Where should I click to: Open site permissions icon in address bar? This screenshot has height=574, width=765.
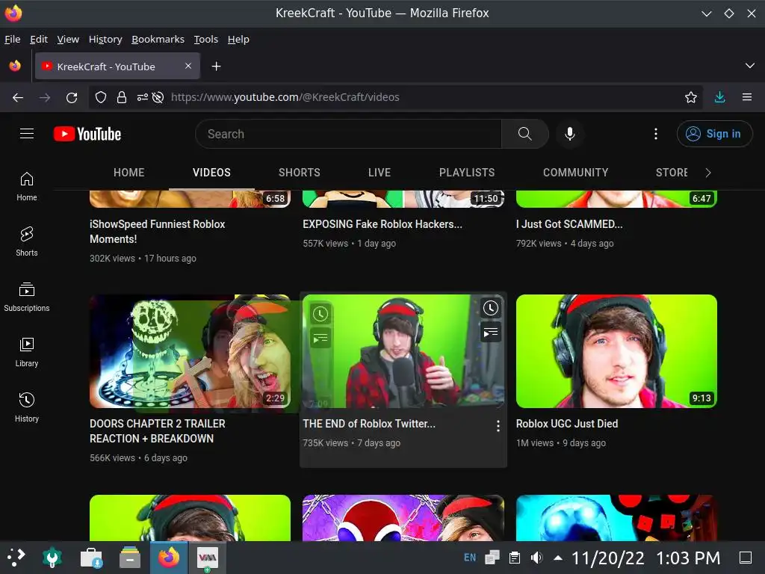tap(142, 98)
